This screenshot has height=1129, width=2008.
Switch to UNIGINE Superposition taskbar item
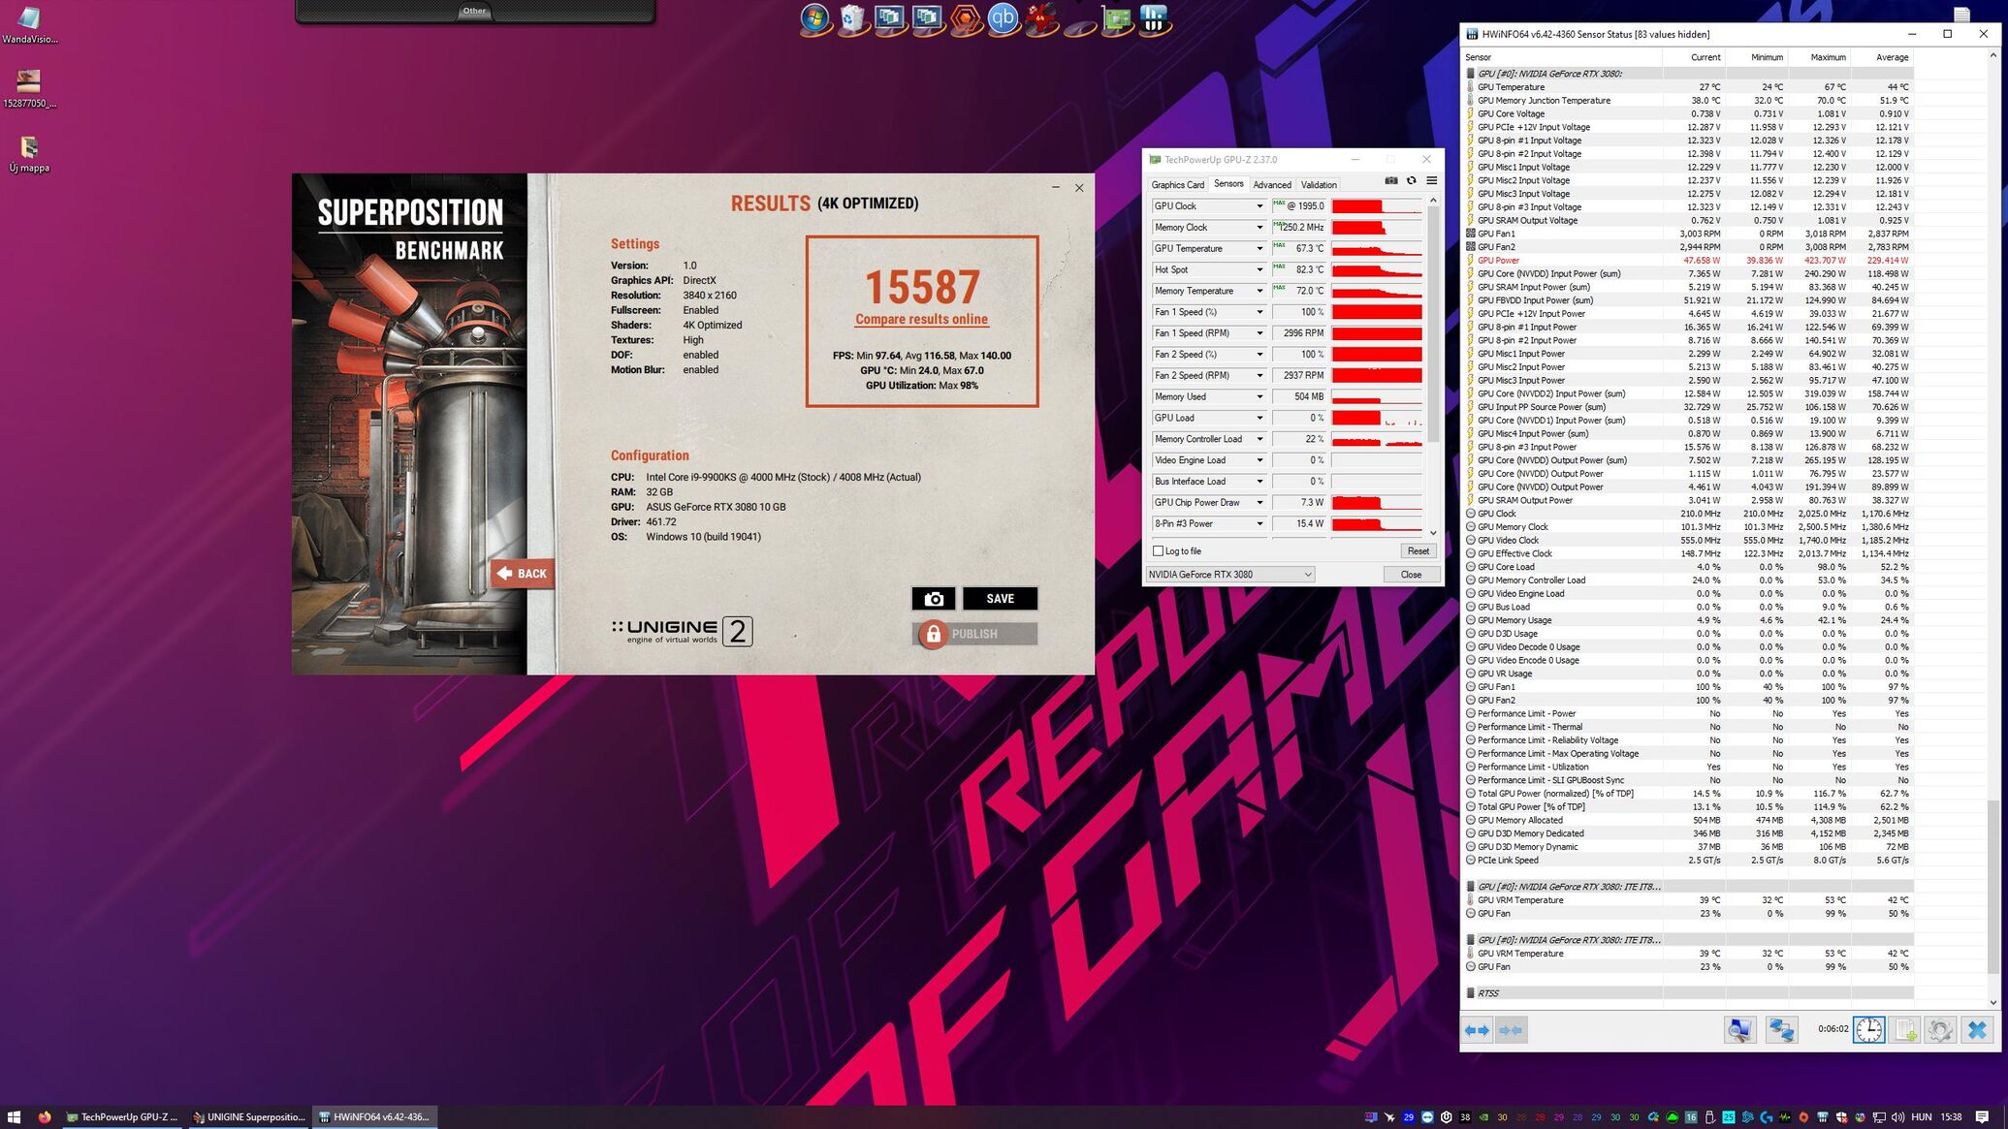[248, 1117]
